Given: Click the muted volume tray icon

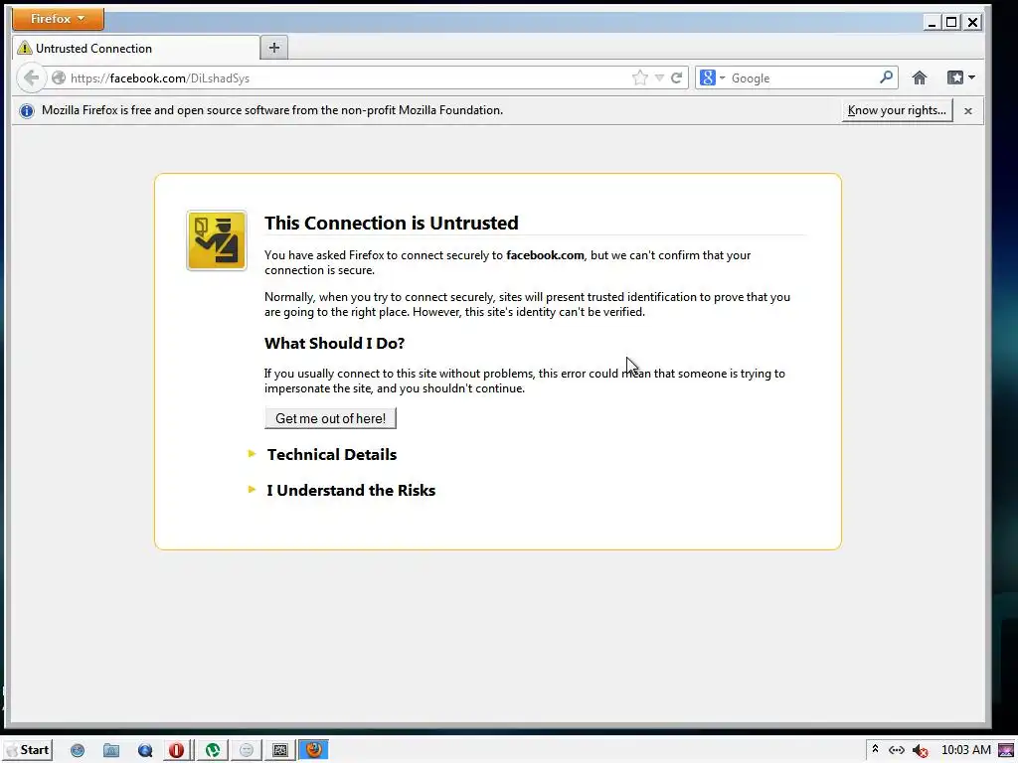Looking at the screenshot, I should (x=920, y=751).
